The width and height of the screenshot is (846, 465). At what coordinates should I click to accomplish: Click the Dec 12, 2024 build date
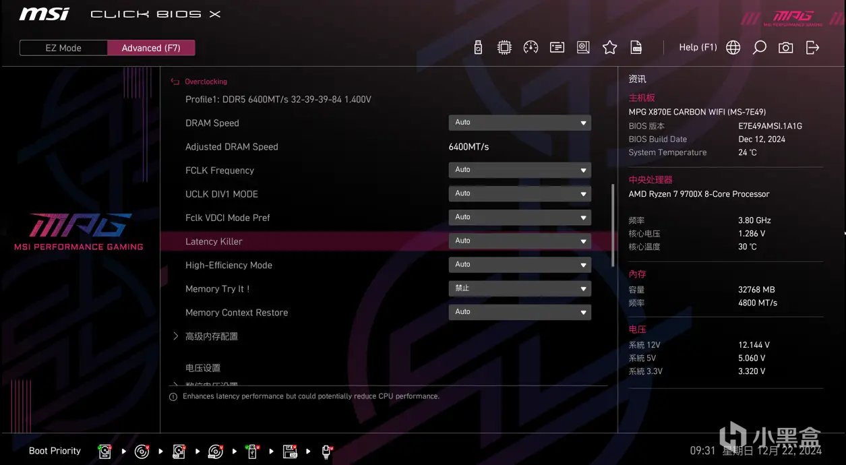point(762,139)
